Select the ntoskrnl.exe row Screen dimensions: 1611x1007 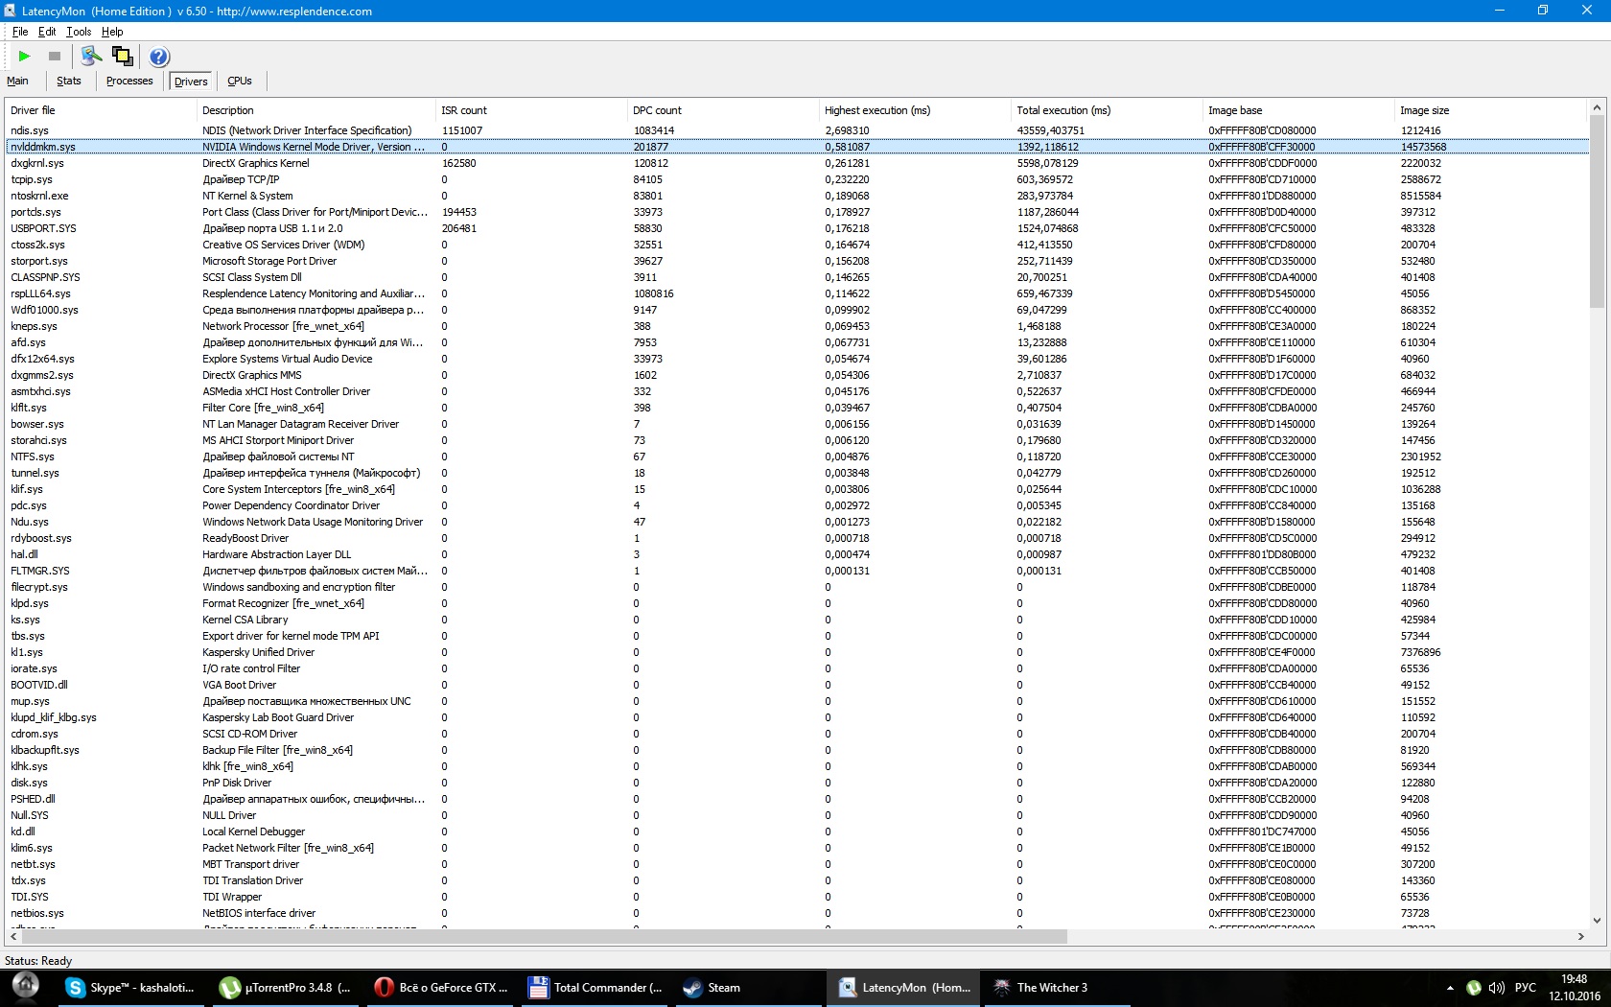(797, 196)
